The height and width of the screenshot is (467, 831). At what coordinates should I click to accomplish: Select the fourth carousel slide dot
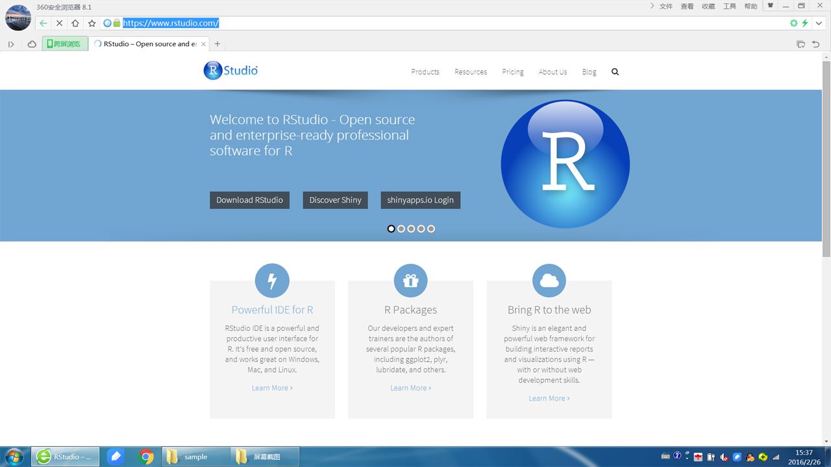point(421,228)
